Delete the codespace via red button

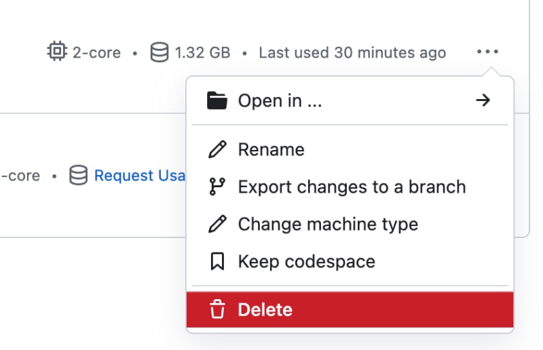(x=350, y=309)
